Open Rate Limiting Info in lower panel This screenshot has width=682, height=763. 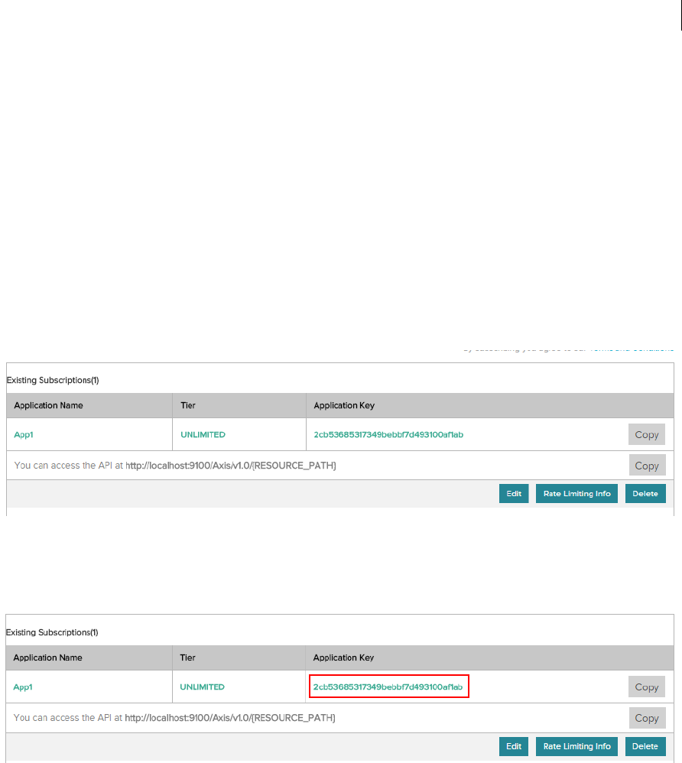coord(576,746)
